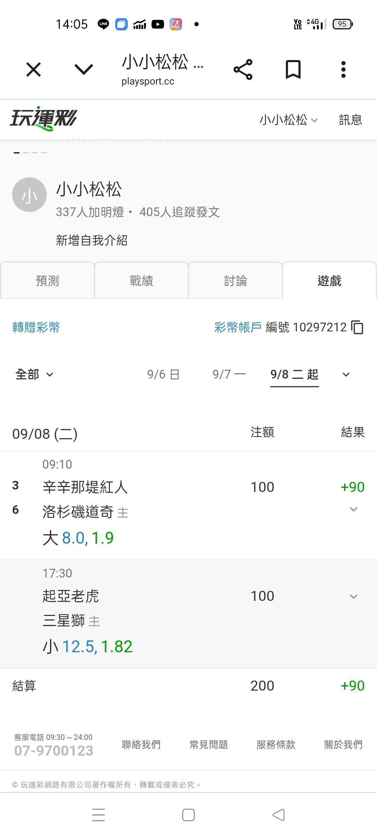Open the three-dot browser menu
The image size is (377, 838).
pyautogui.click(x=343, y=69)
